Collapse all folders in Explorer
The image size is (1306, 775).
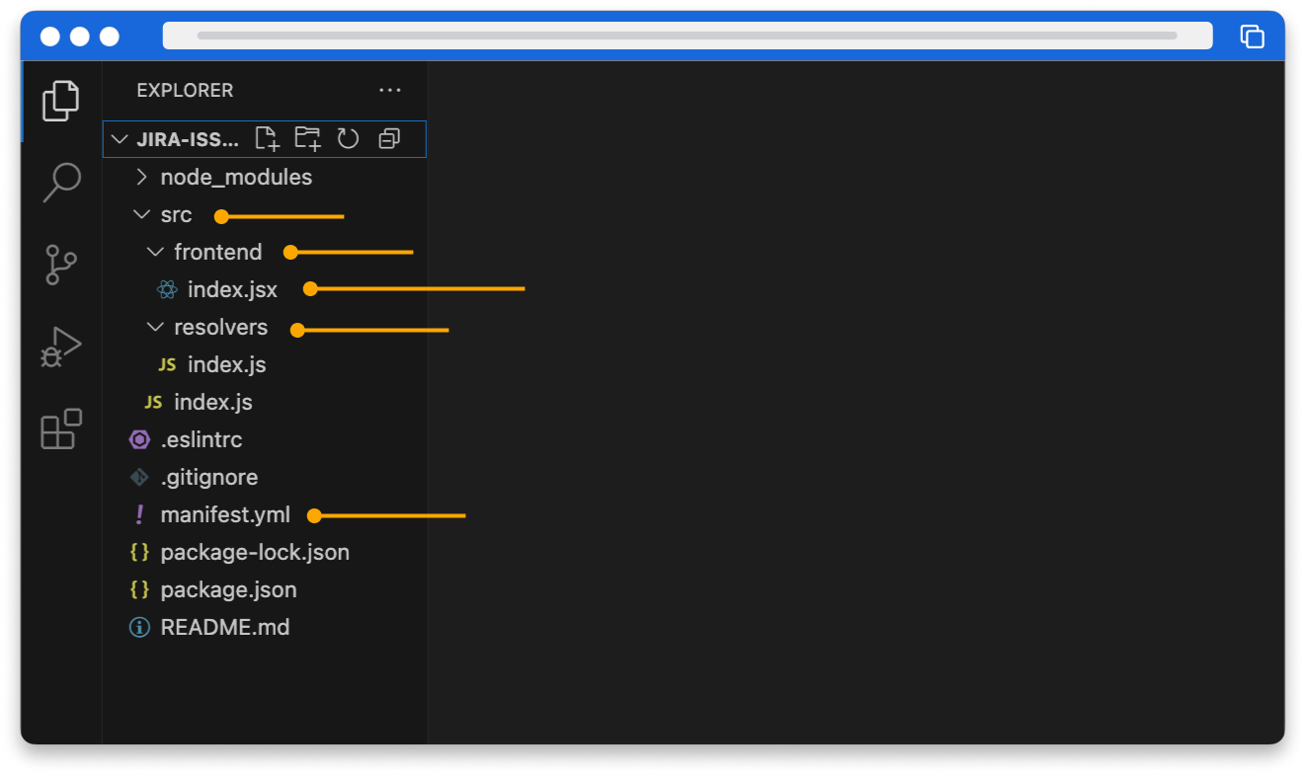(x=389, y=139)
